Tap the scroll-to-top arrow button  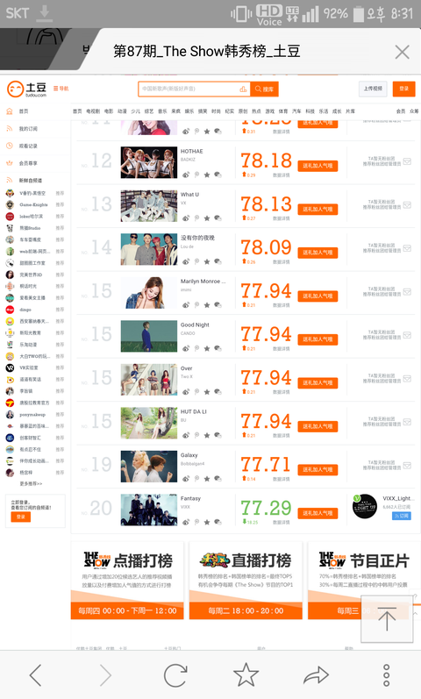(x=386, y=619)
